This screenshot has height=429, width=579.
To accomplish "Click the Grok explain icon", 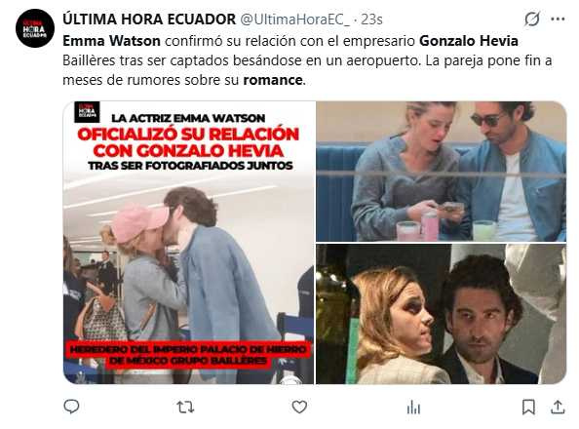I will point(532,19).
